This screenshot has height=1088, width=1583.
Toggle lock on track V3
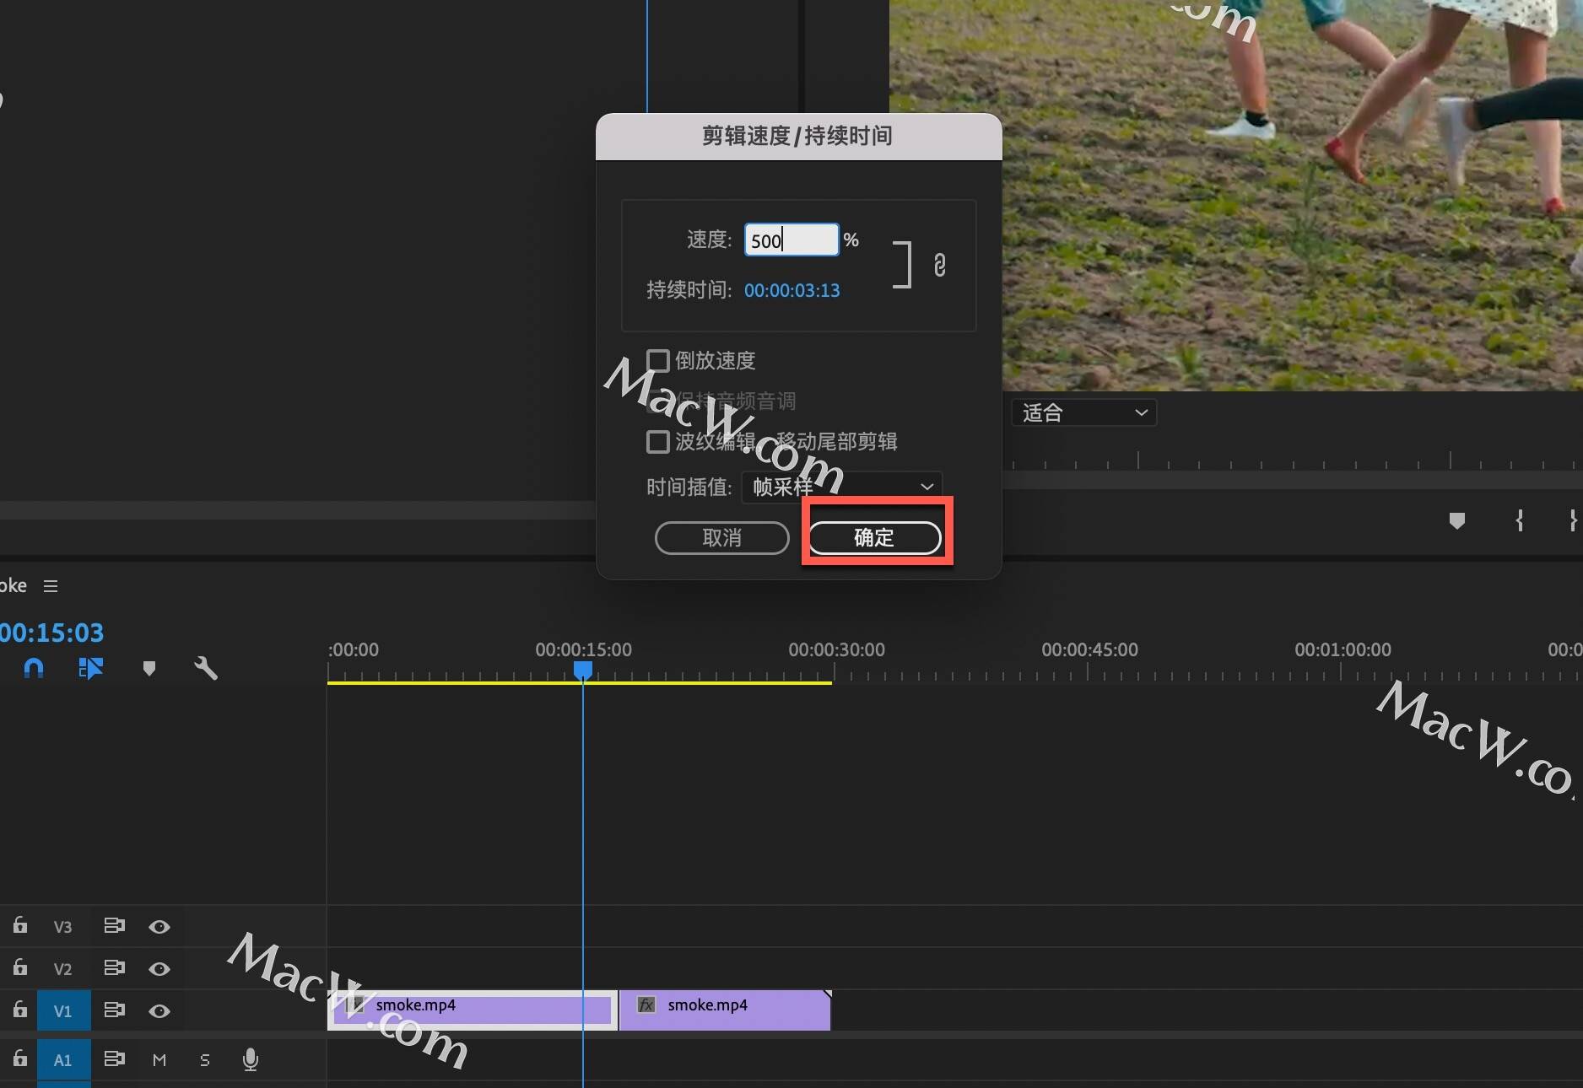[20, 926]
